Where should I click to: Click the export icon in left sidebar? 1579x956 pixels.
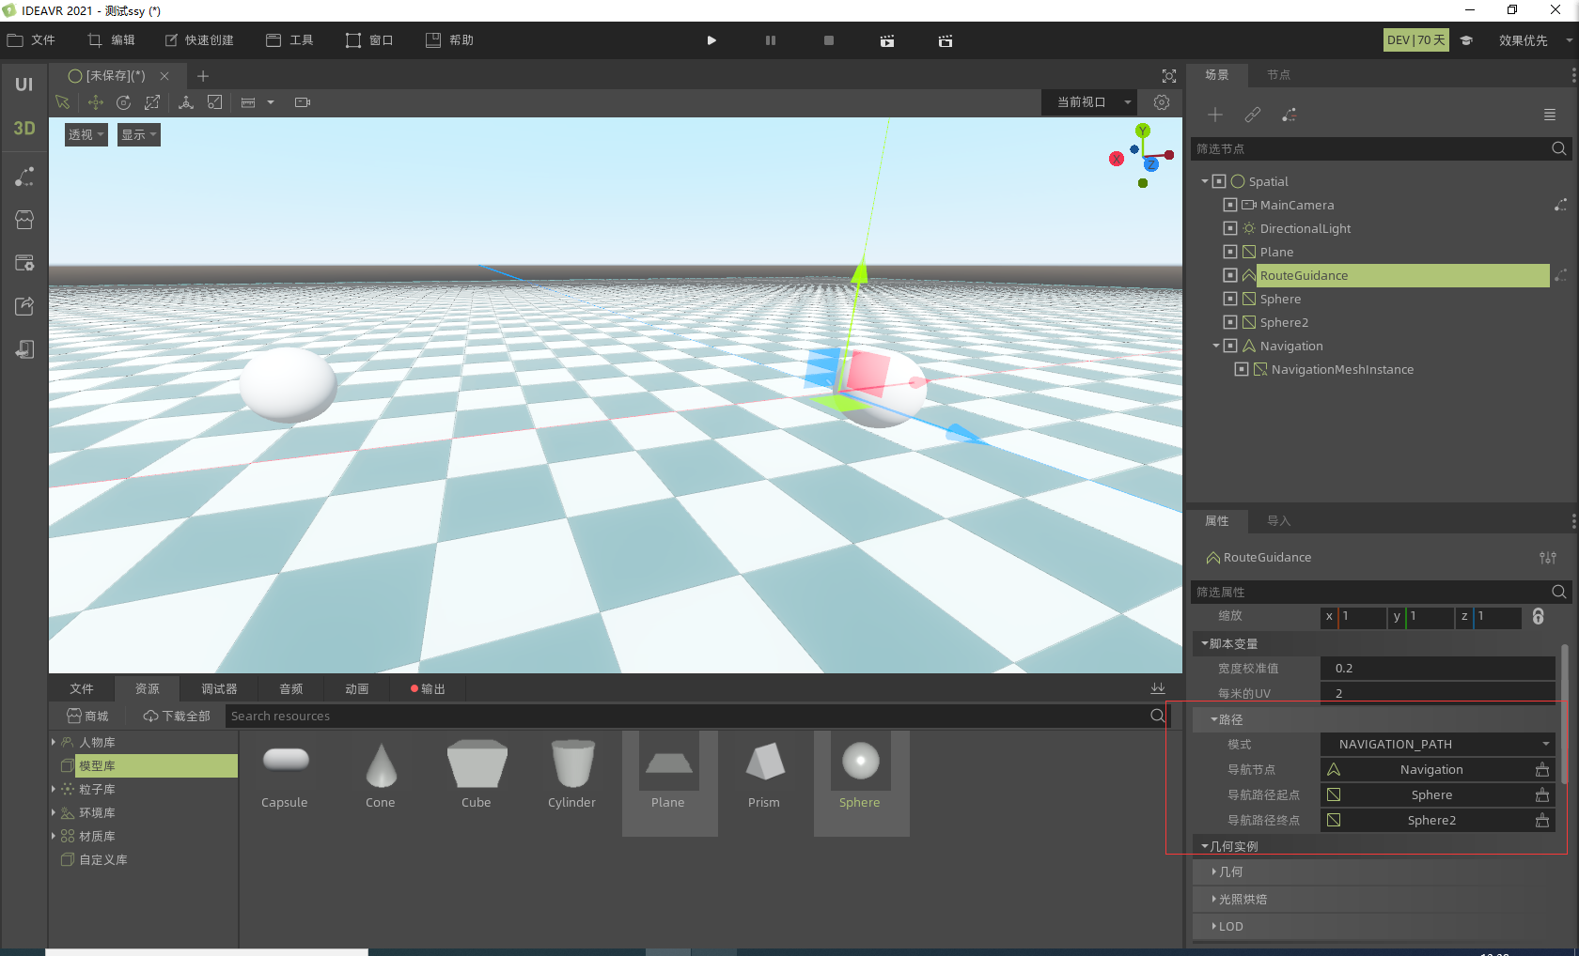click(x=24, y=306)
